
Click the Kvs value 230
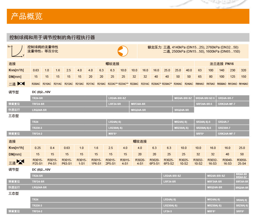coord(233,70)
